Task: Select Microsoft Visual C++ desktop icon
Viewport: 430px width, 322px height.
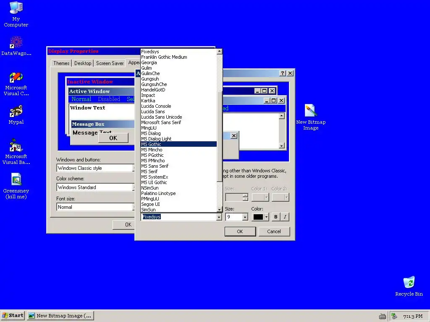Action: 16,84
